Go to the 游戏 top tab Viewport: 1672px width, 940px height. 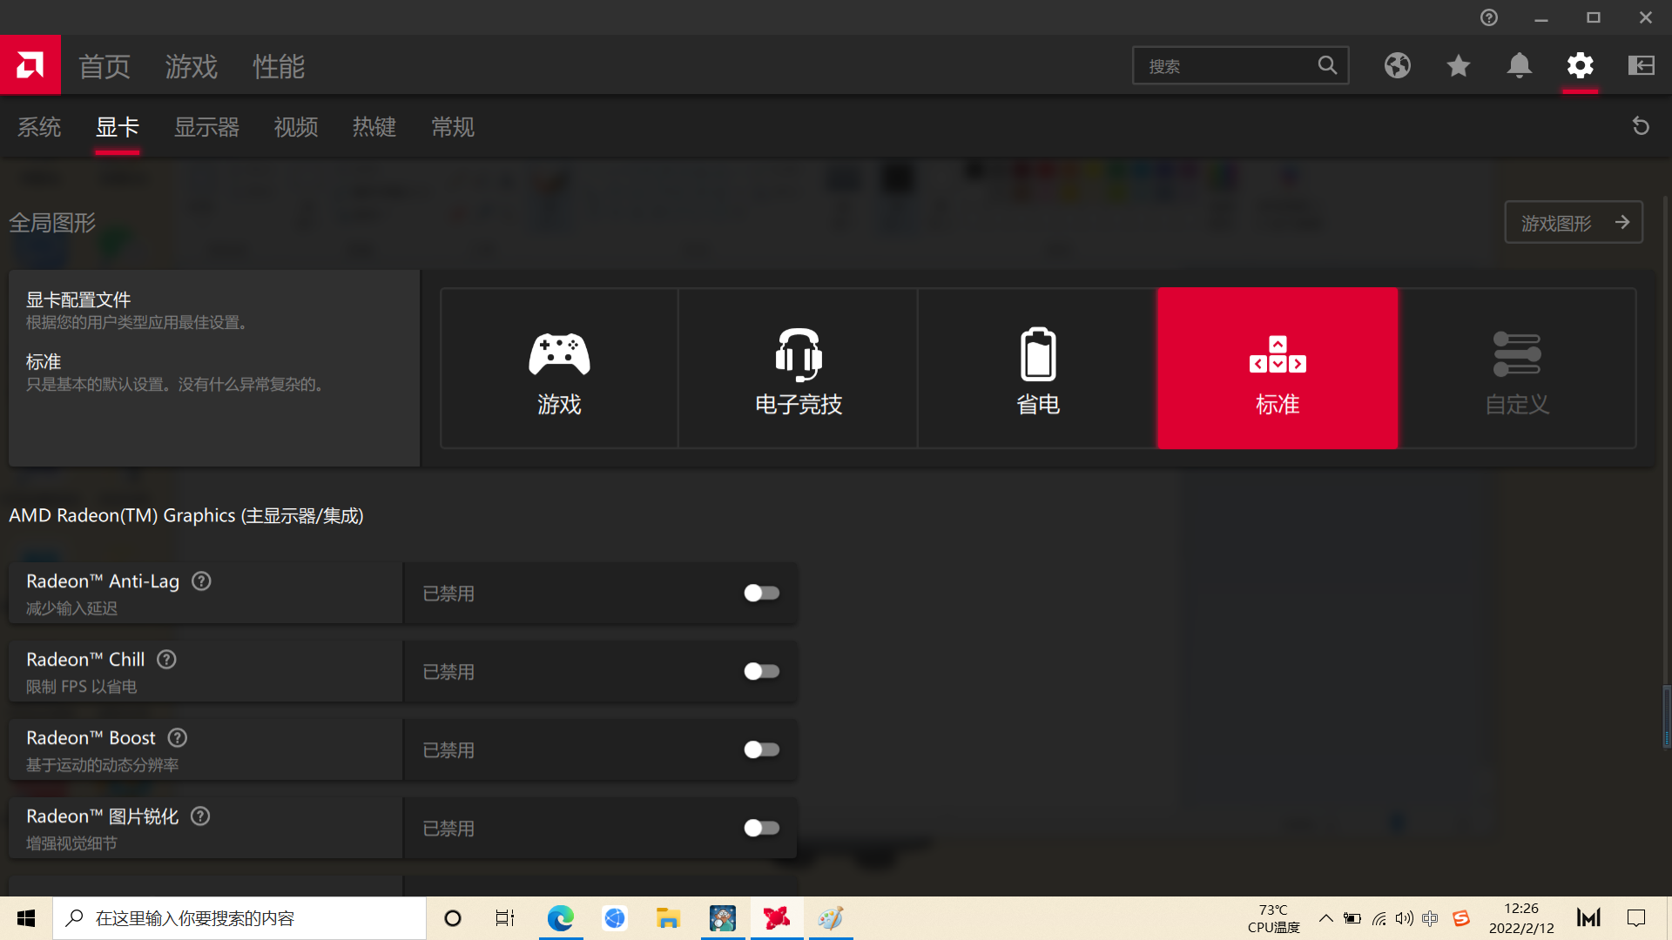pos(192,66)
